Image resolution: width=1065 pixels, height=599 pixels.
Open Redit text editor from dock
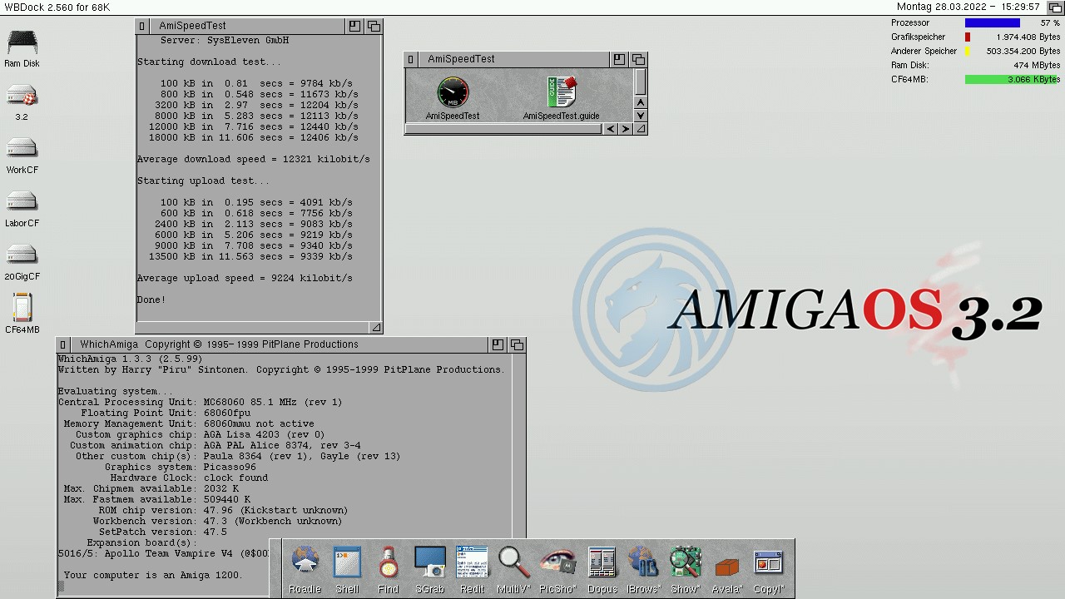click(x=472, y=562)
